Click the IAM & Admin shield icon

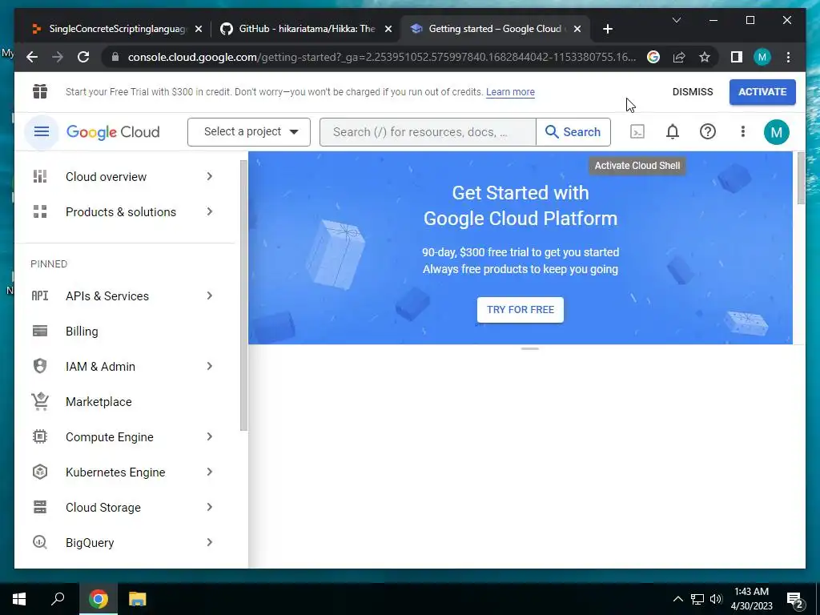(x=40, y=366)
